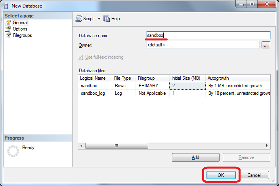Click By 1 MB, unrestricted growth cell
Viewport: 279px width, 186px height.
click(x=238, y=86)
